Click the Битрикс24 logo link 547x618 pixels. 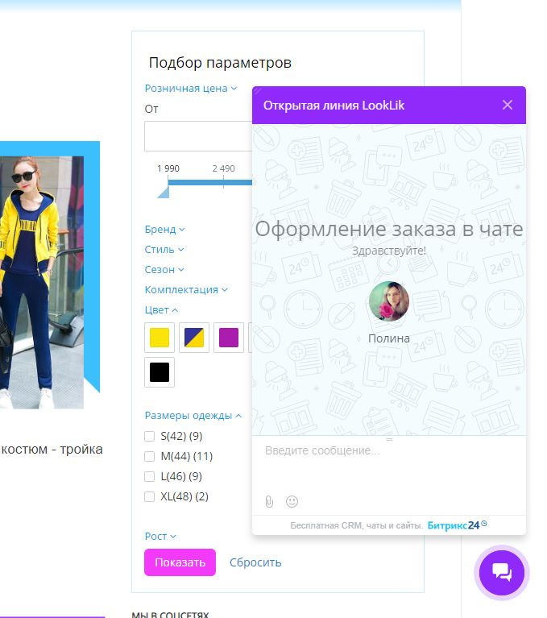click(457, 525)
